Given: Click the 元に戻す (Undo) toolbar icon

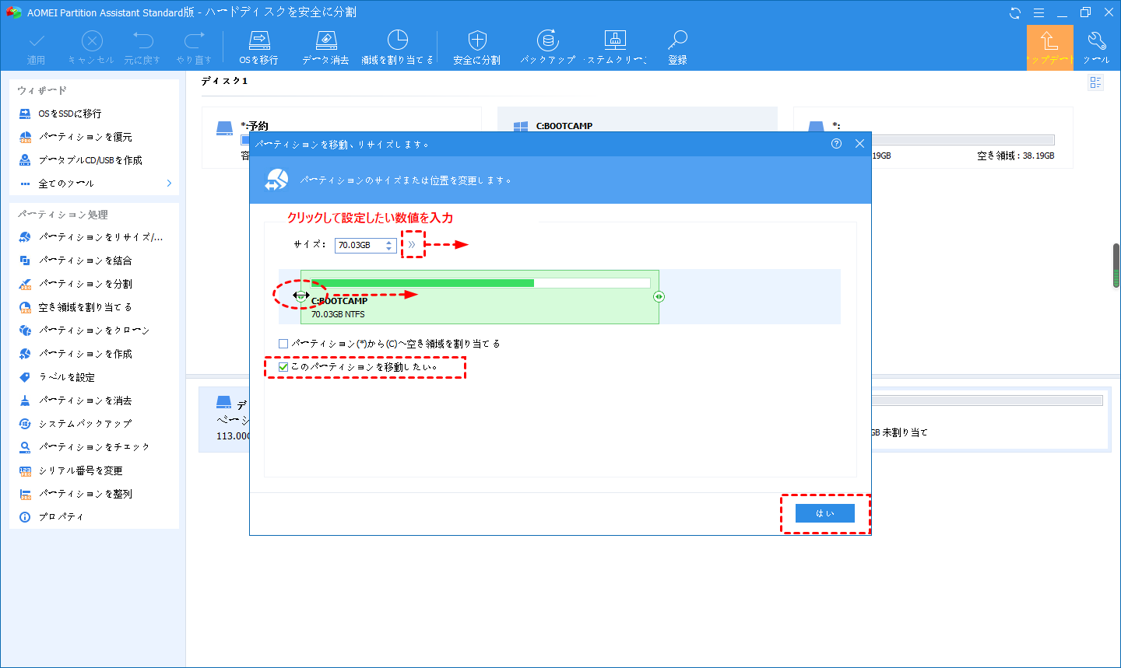Looking at the screenshot, I should 142,48.
